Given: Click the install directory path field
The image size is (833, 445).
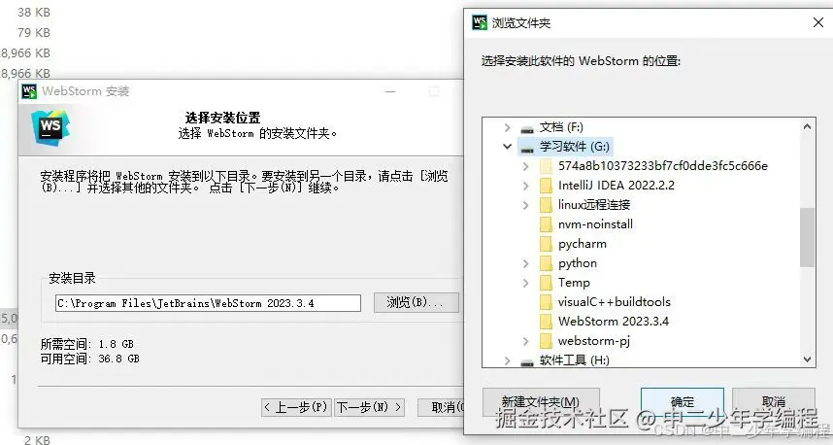Looking at the screenshot, I should 208,303.
